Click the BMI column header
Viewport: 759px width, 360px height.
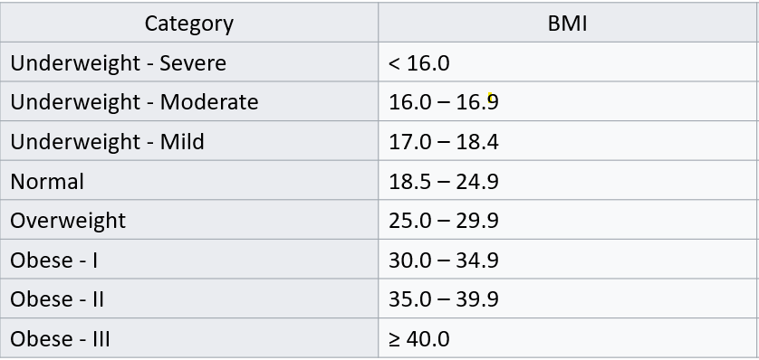pyautogui.click(x=567, y=23)
